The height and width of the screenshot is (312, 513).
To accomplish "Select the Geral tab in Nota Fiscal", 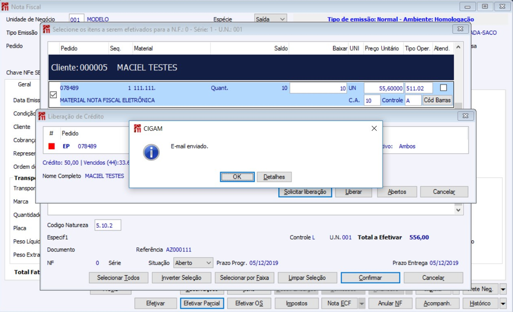I will click(24, 84).
